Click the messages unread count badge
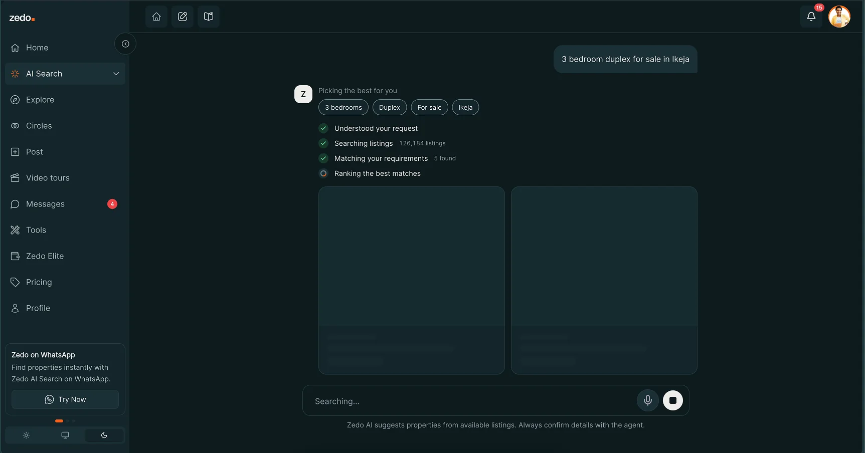 [112, 204]
